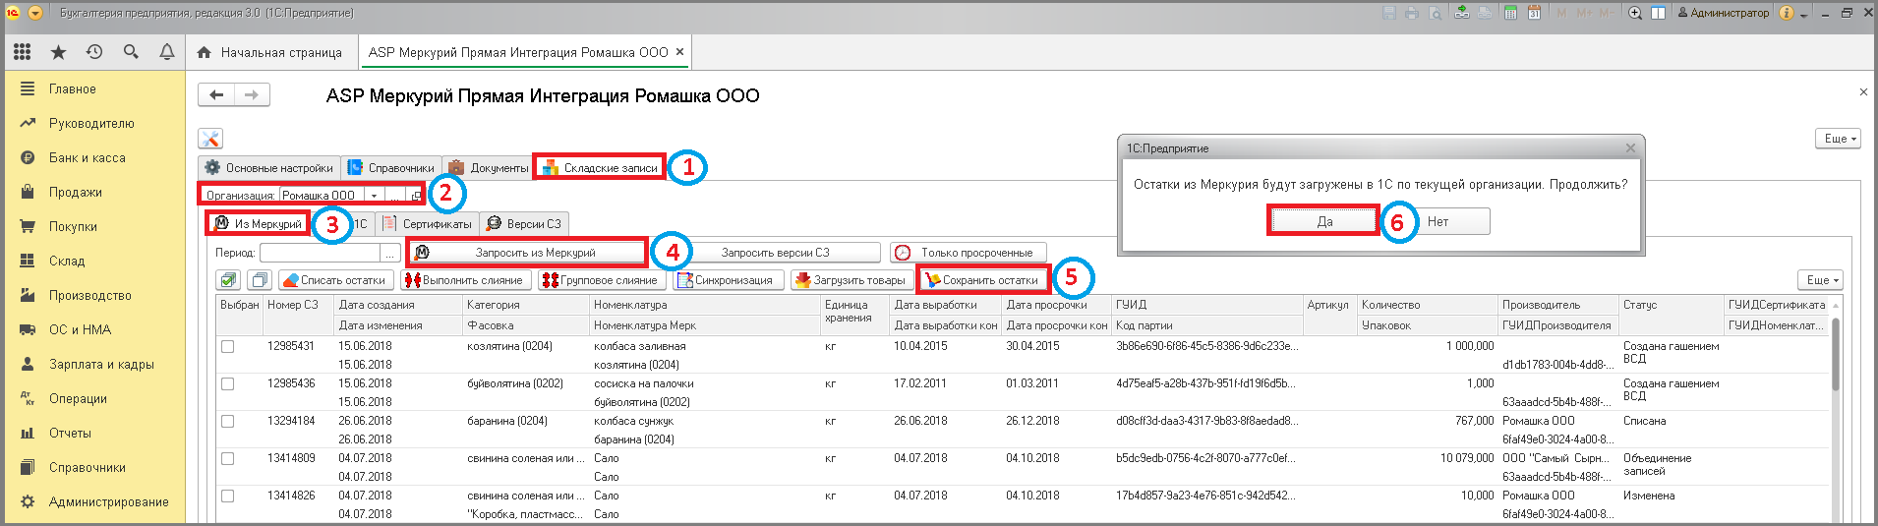Viewport: 1878px width, 526px height.
Task: Tick checkbox for row 13414809
Action: click(227, 458)
